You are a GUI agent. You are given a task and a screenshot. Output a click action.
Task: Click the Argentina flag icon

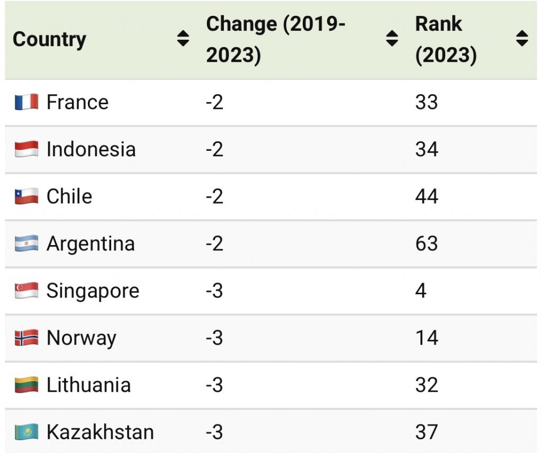[26, 243]
